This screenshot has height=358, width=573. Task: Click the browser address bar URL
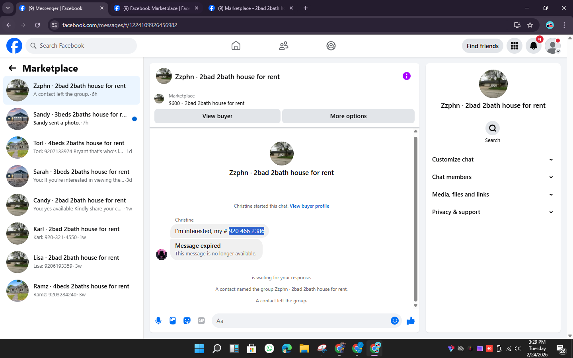[119, 25]
